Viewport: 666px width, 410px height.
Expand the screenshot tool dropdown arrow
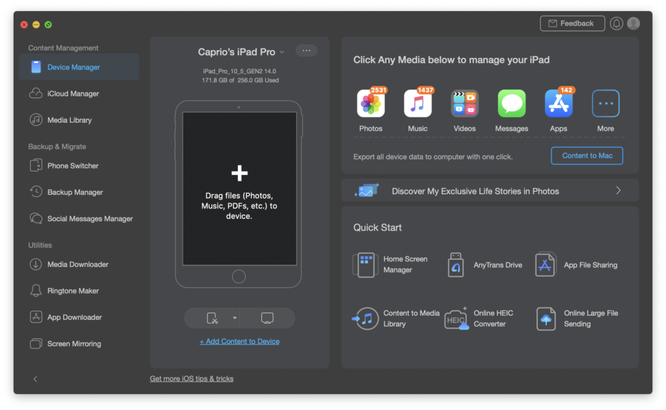pos(234,318)
